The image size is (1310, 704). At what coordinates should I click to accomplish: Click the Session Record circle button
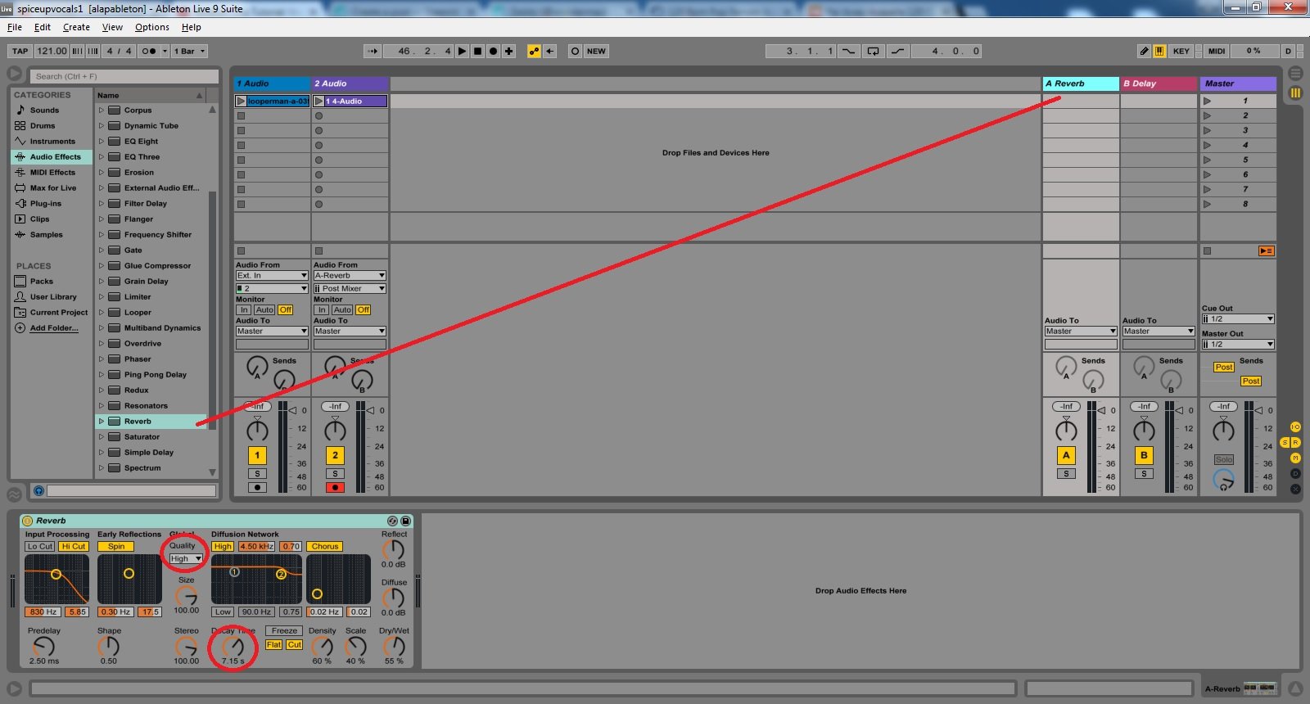575,51
